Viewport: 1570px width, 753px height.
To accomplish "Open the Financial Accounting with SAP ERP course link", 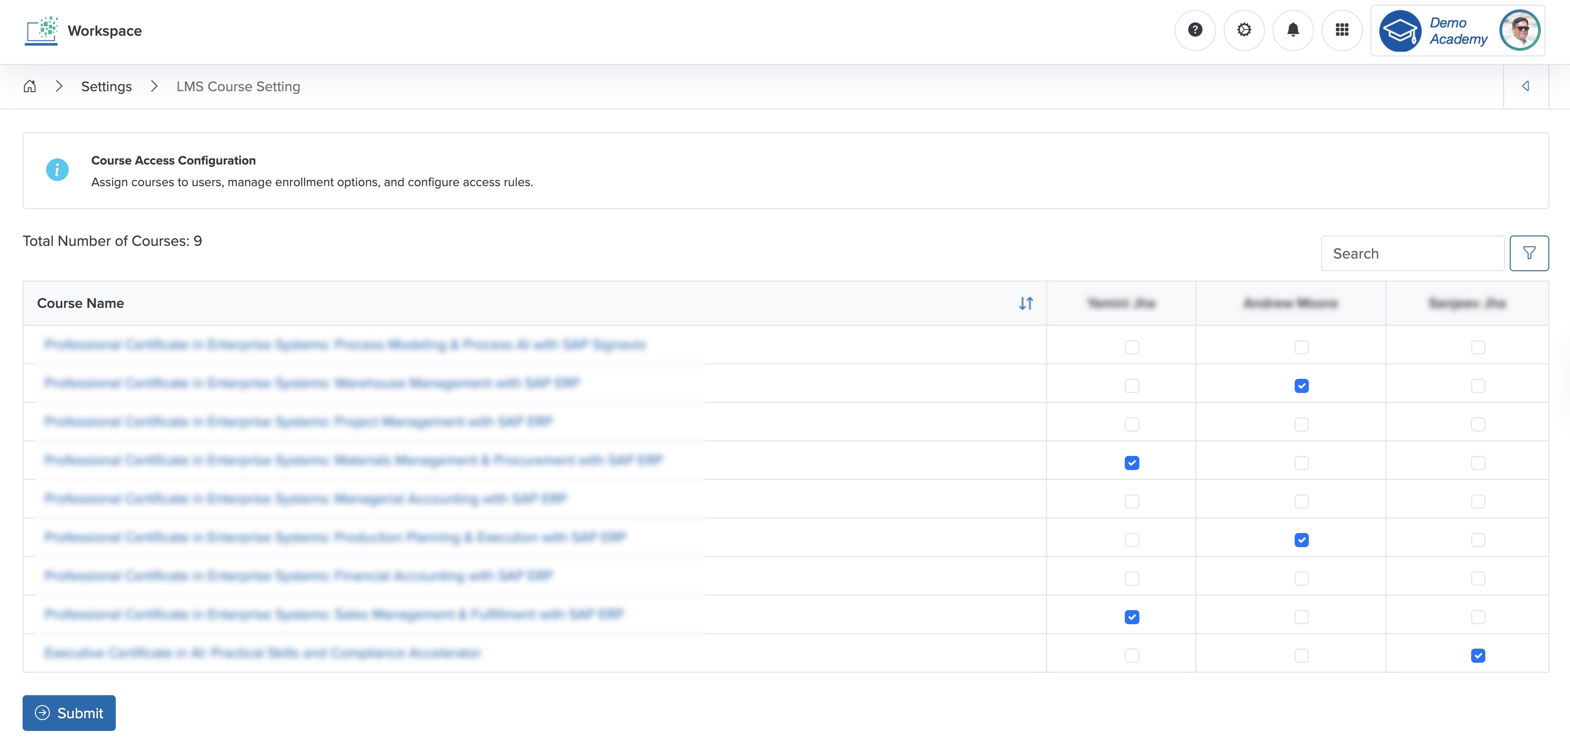I will point(299,575).
